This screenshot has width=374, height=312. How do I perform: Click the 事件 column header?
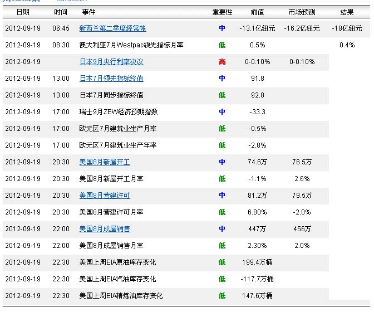pyautogui.click(x=88, y=12)
